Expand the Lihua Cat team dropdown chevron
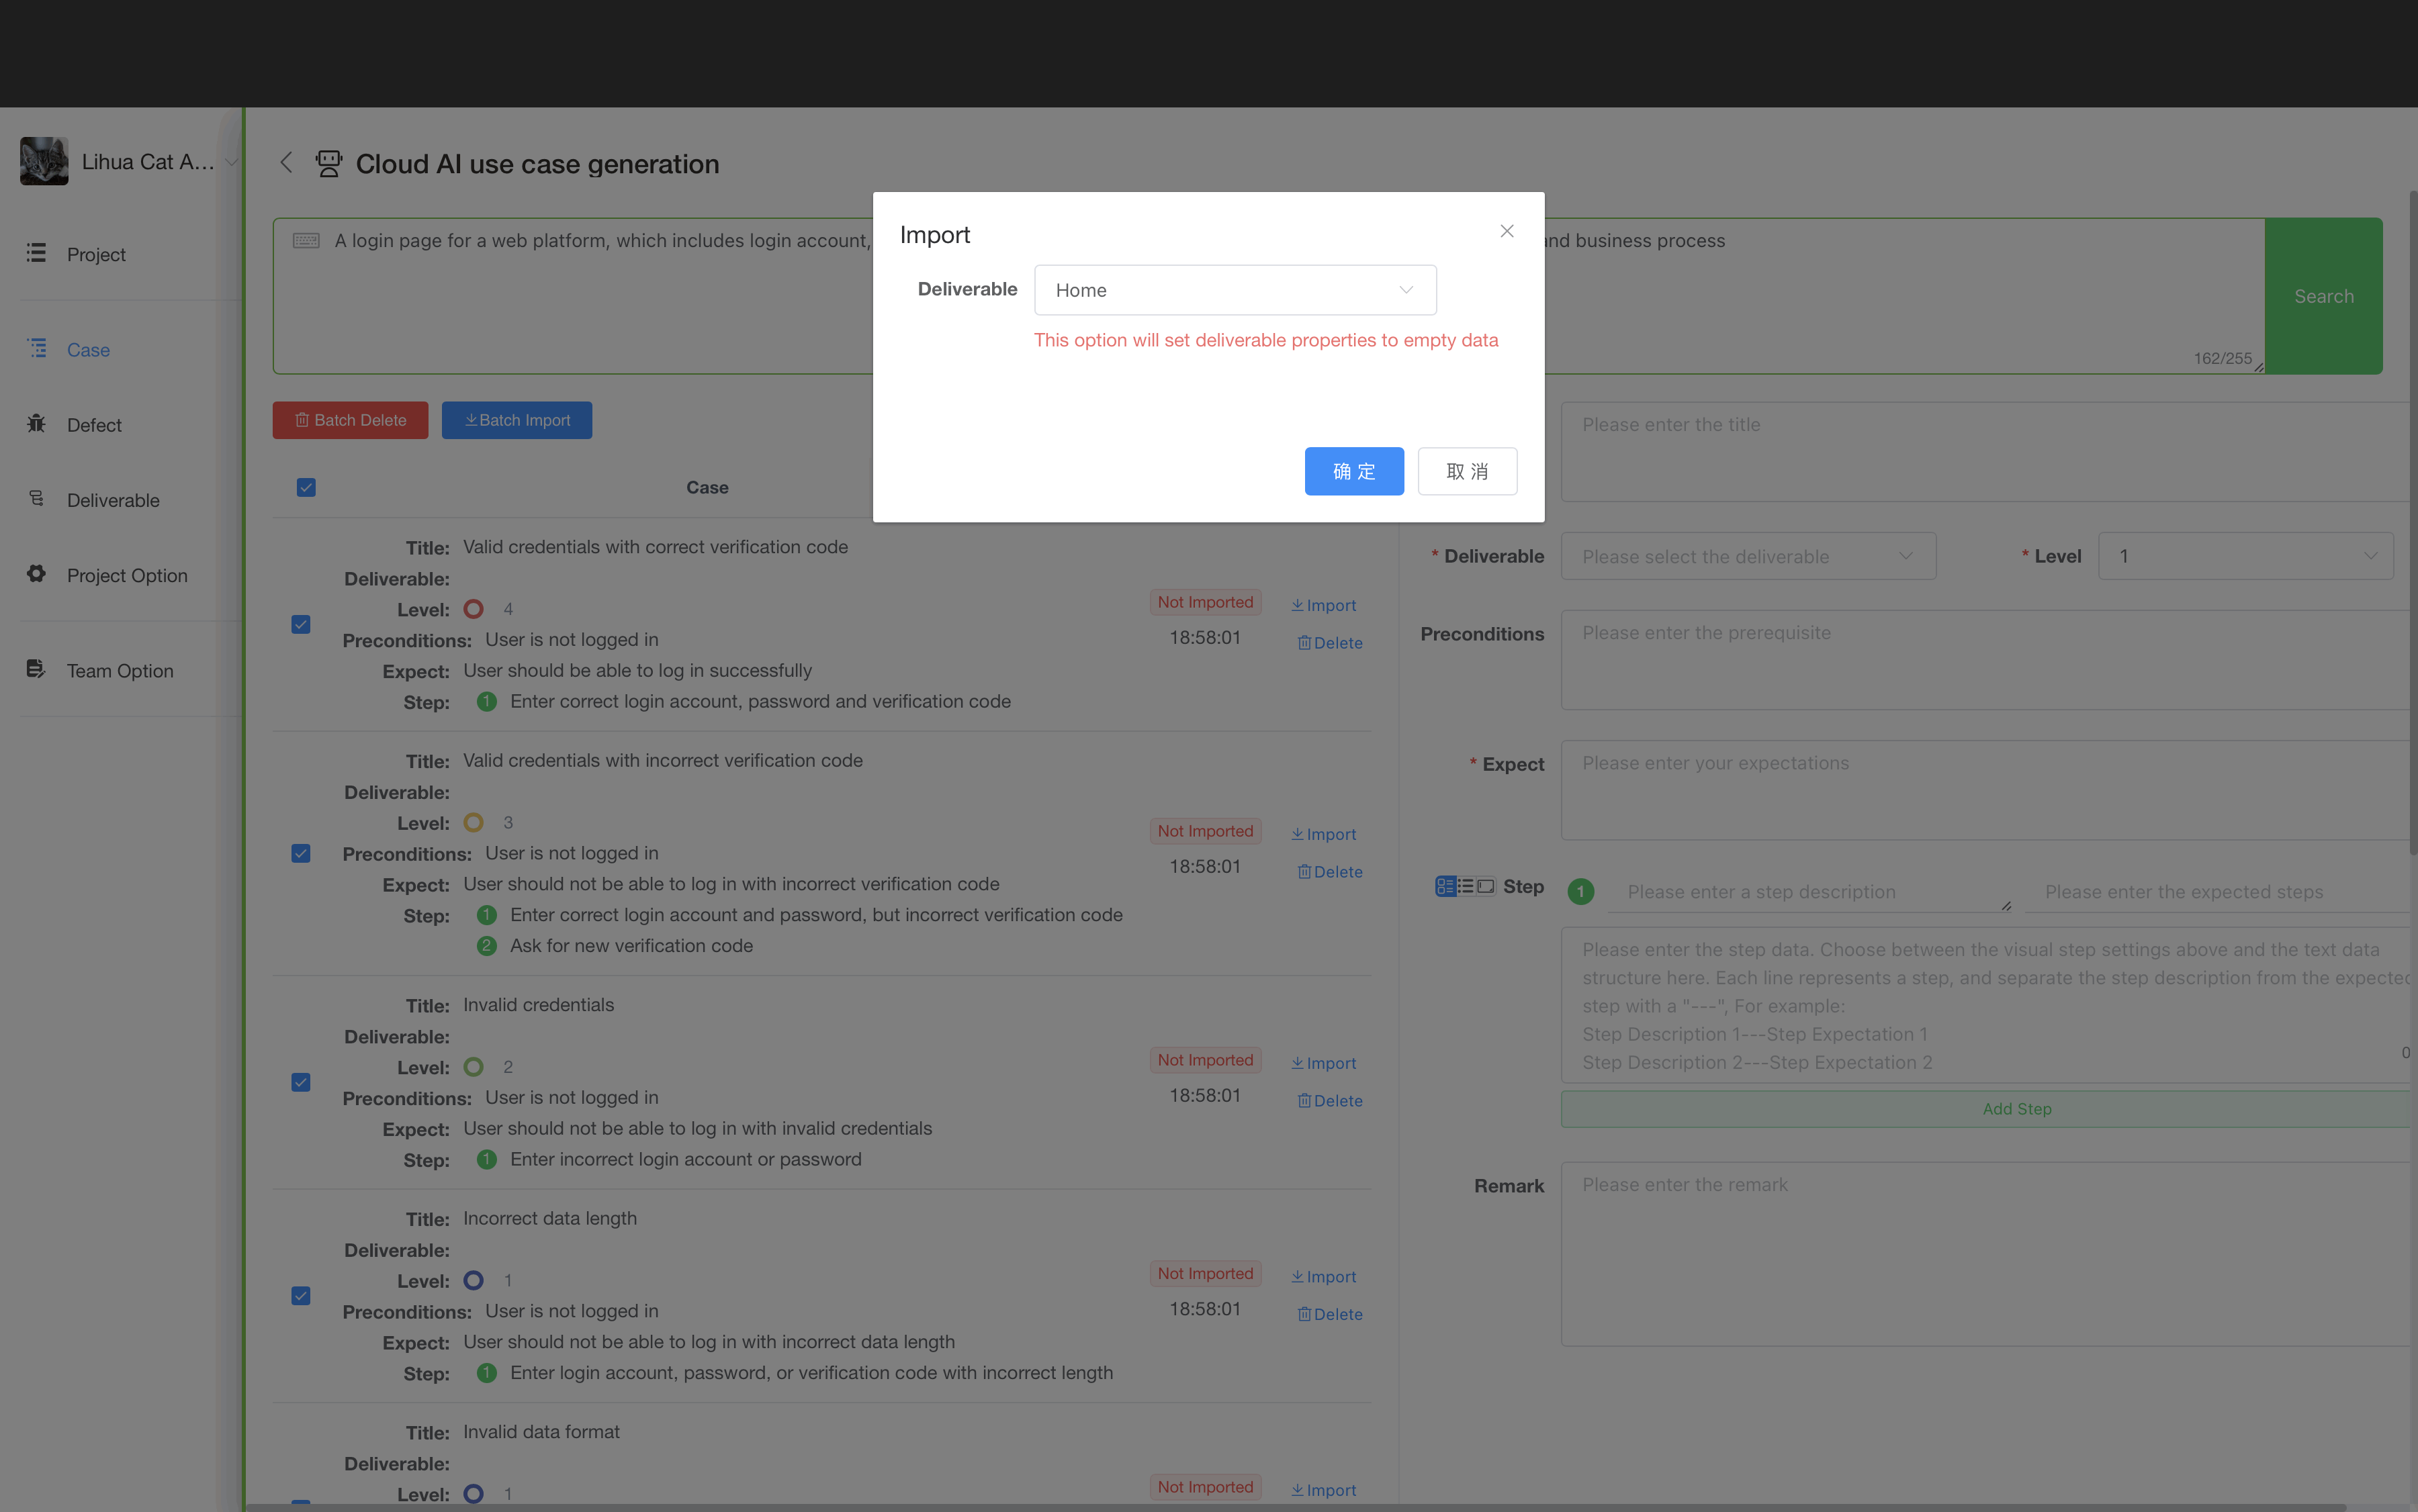 click(231, 162)
